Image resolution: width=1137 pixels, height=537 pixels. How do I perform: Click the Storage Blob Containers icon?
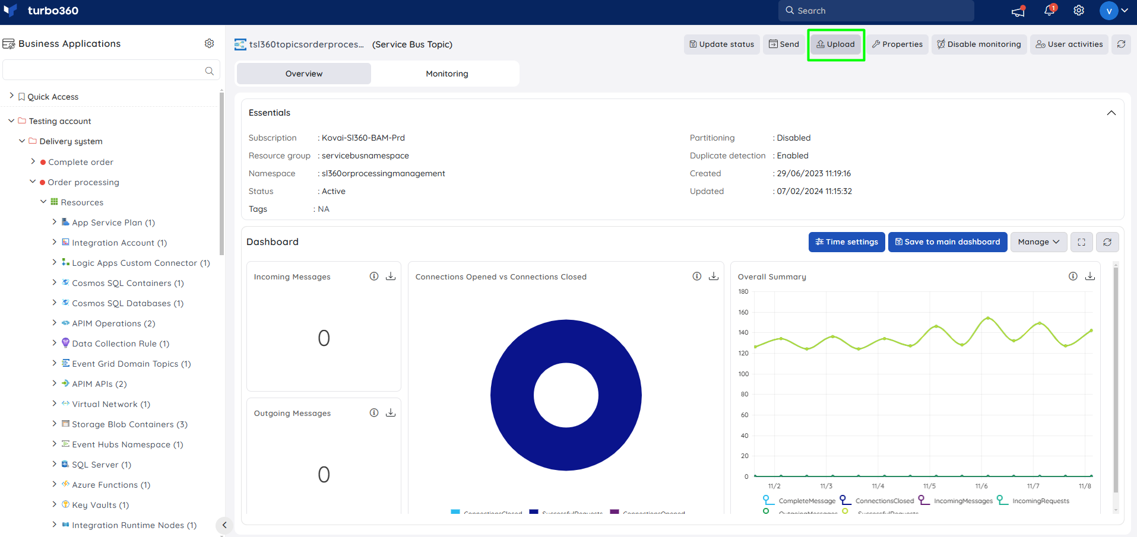(x=65, y=424)
